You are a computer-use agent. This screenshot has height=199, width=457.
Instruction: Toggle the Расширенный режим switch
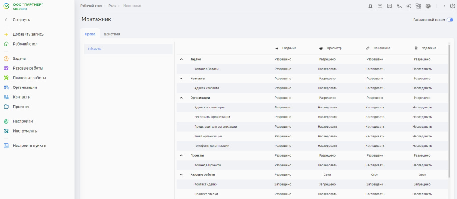(x=450, y=20)
